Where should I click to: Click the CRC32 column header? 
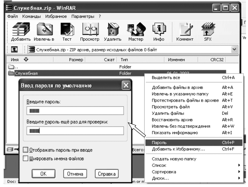pos(212,59)
